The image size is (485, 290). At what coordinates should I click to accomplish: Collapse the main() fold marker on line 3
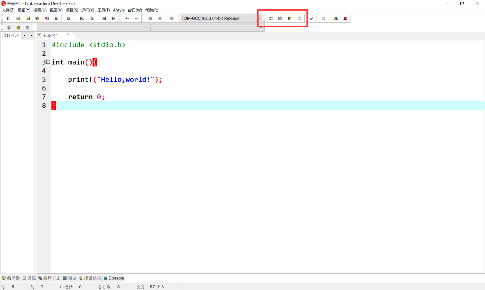48,62
